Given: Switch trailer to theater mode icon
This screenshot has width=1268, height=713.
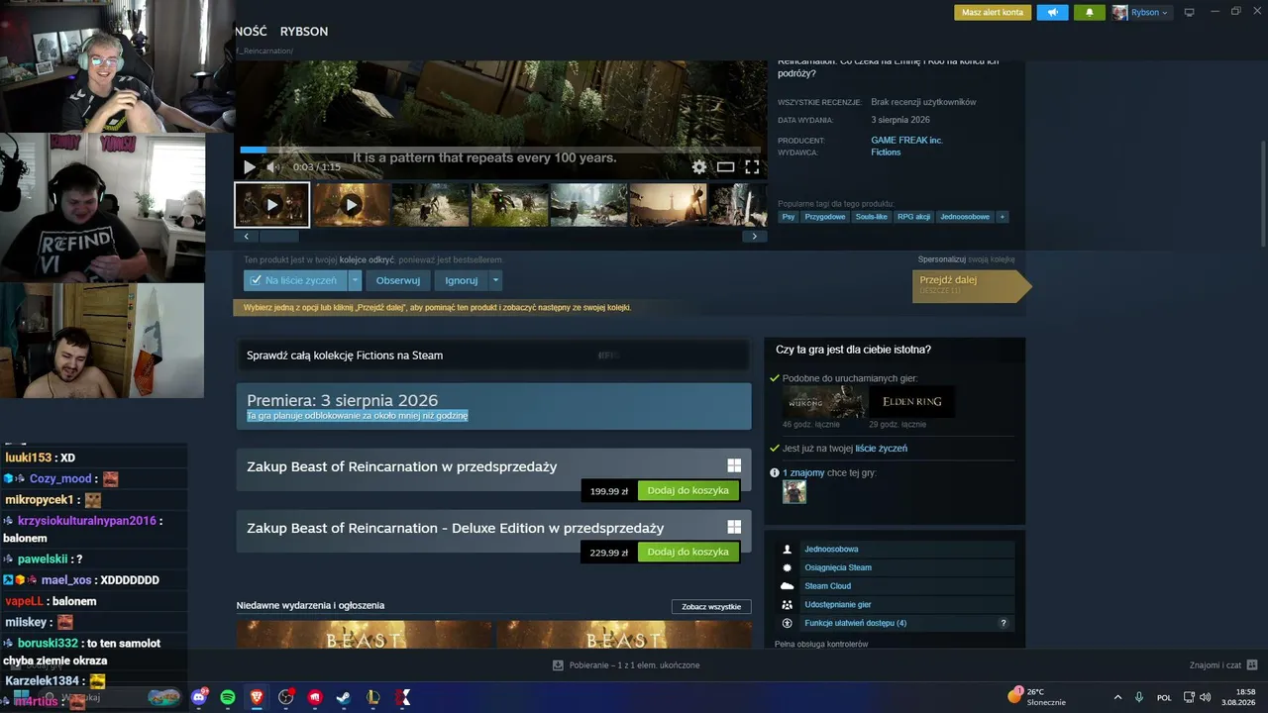Looking at the screenshot, I should (726, 167).
